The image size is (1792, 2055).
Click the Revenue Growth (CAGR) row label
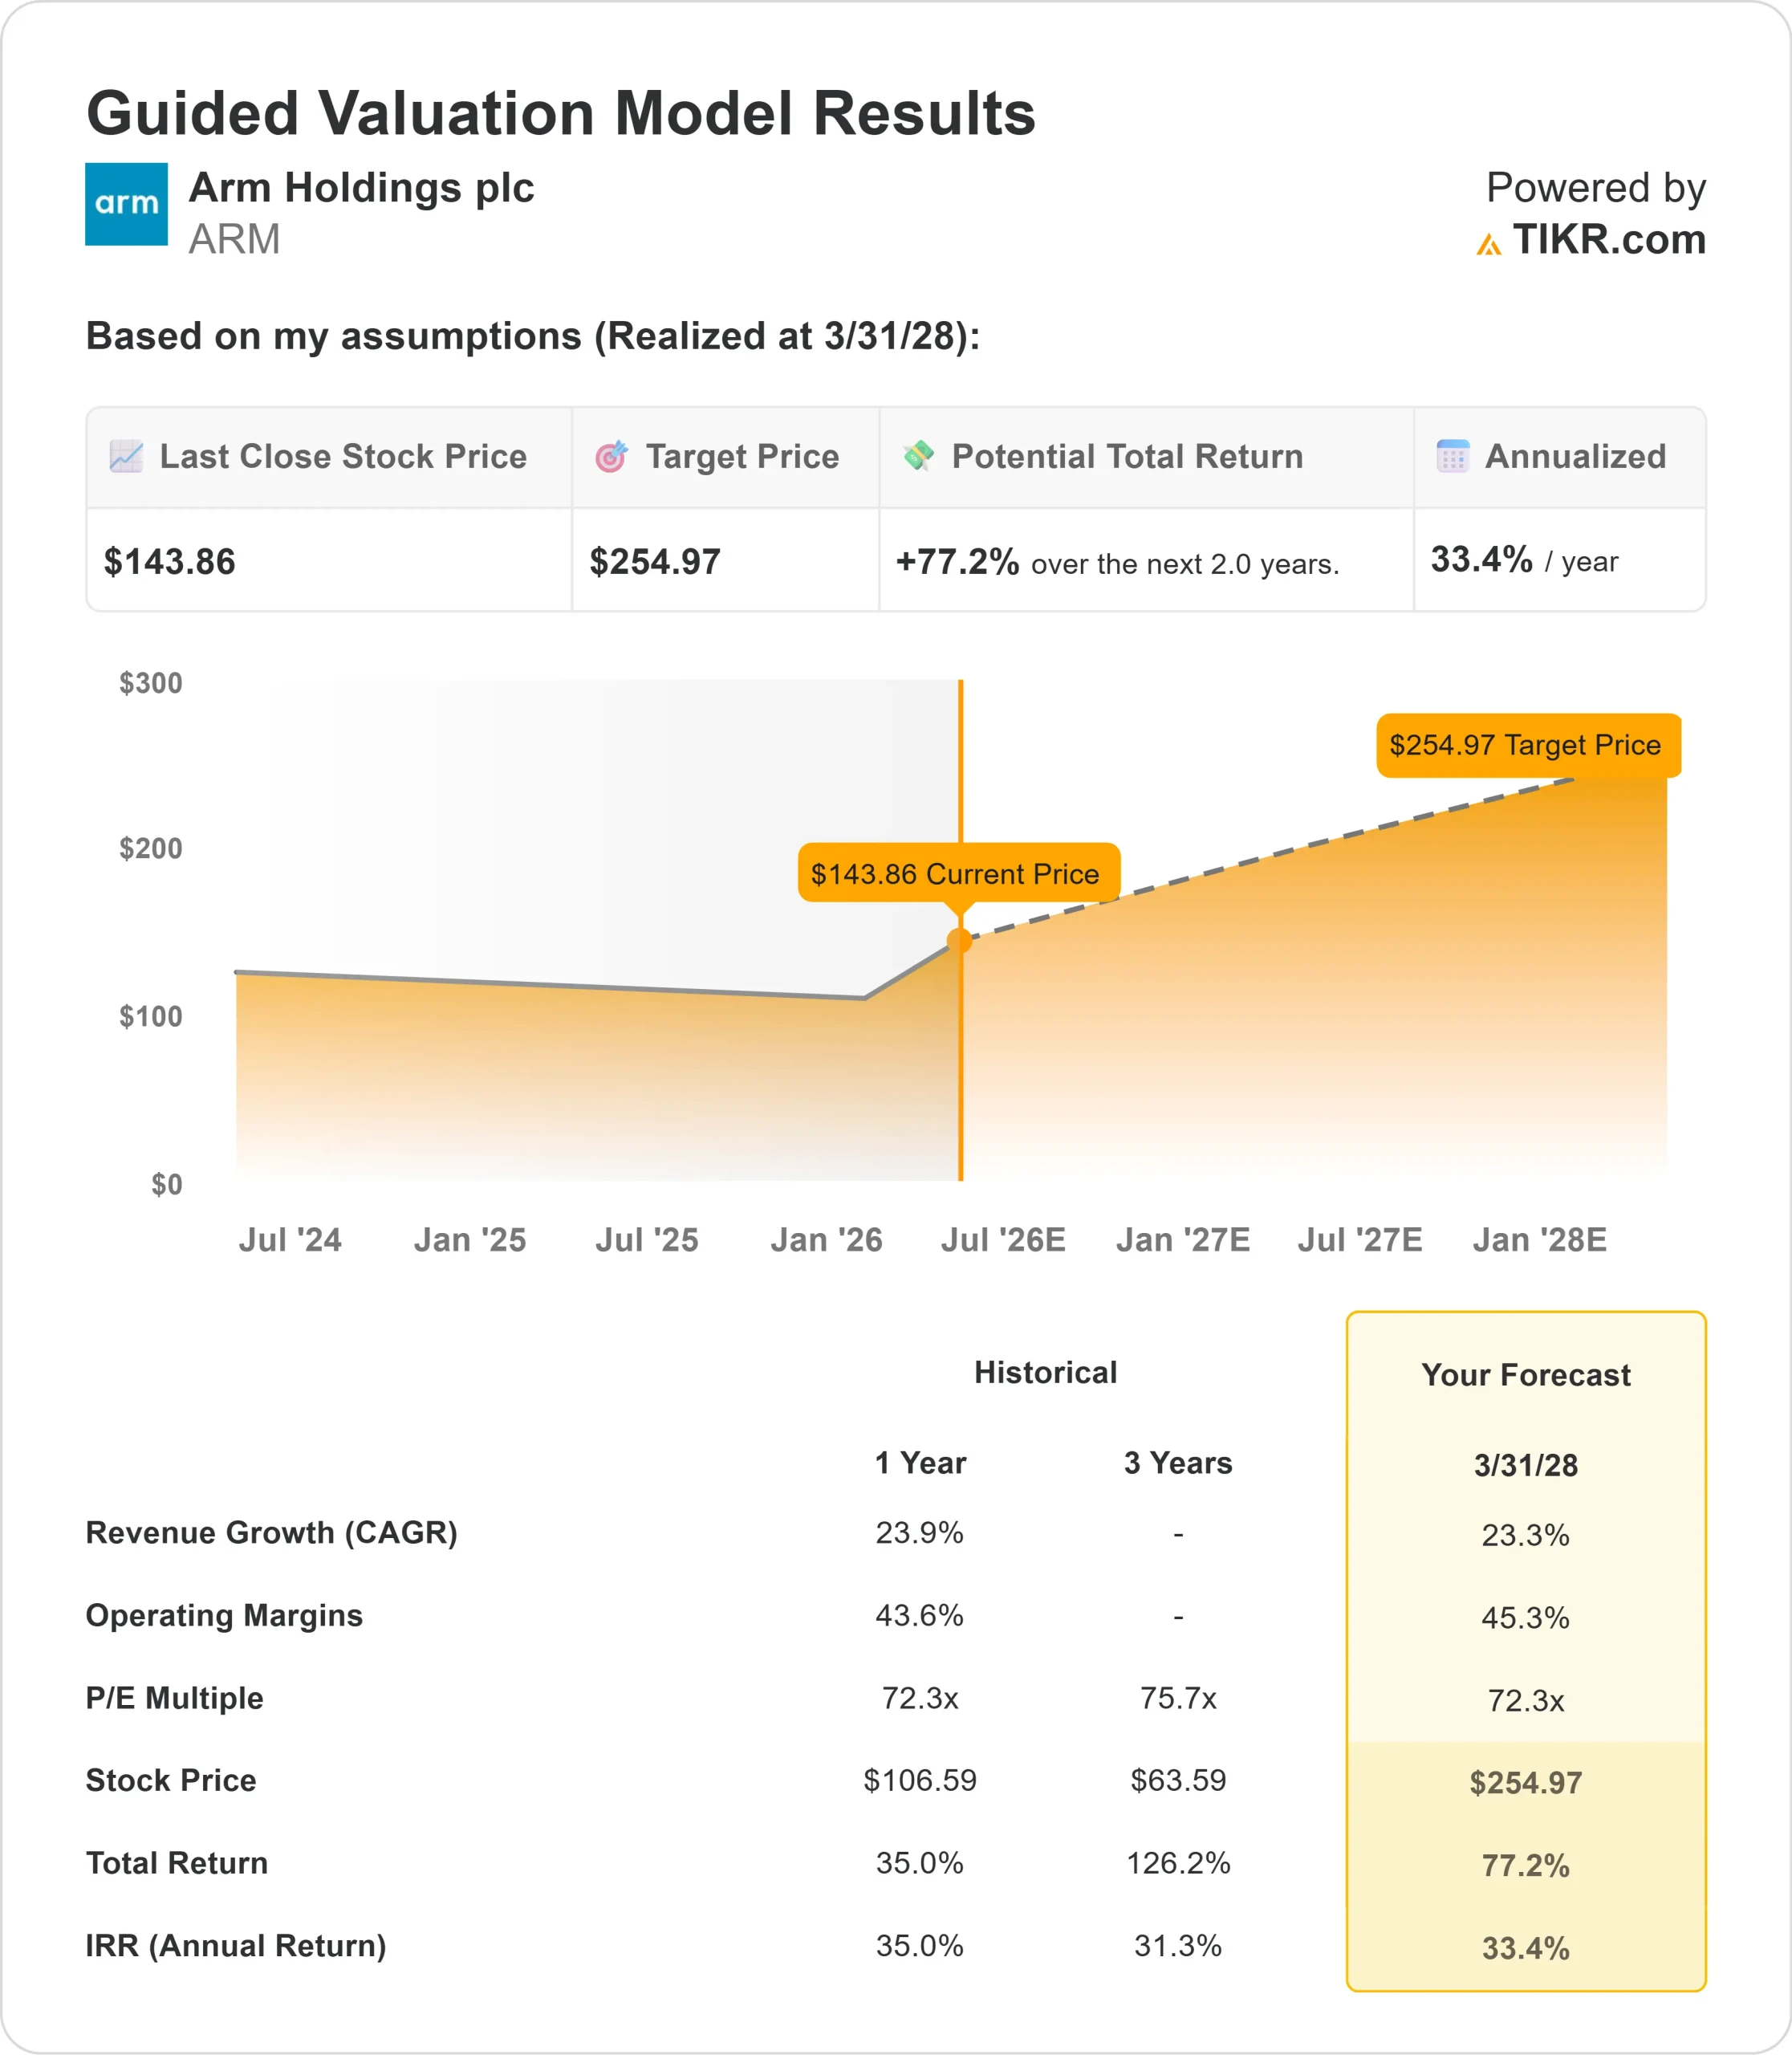(x=271, y=1532)
